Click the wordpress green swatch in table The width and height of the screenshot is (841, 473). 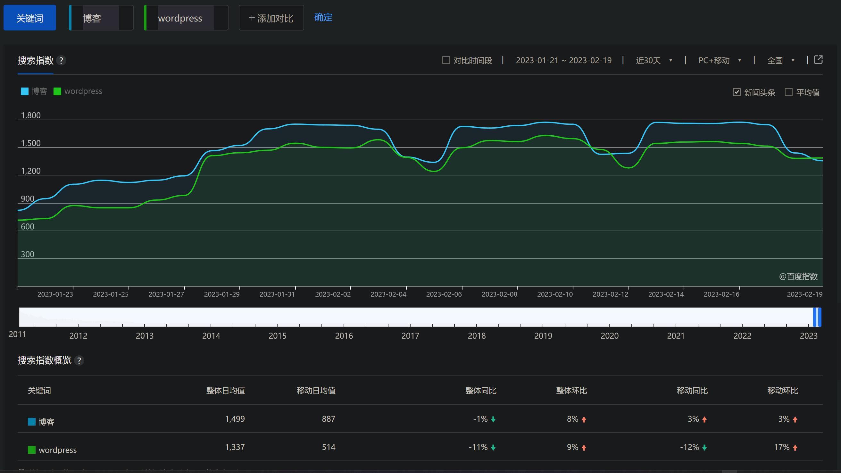[x=32, y=450]
